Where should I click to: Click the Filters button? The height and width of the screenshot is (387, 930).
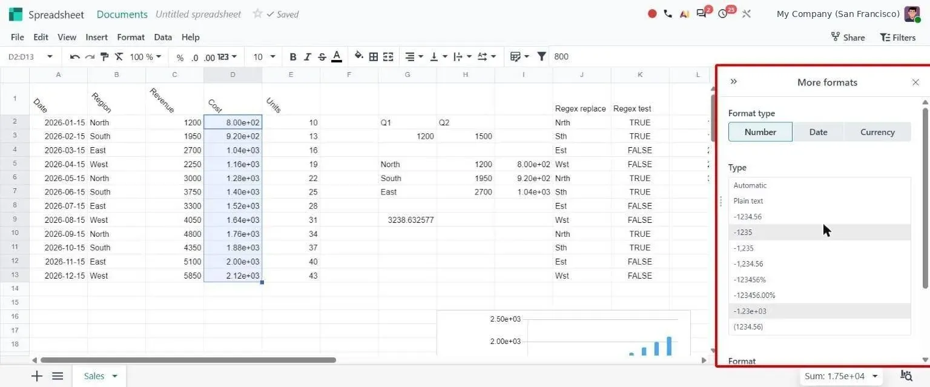(x=898, y=37)
